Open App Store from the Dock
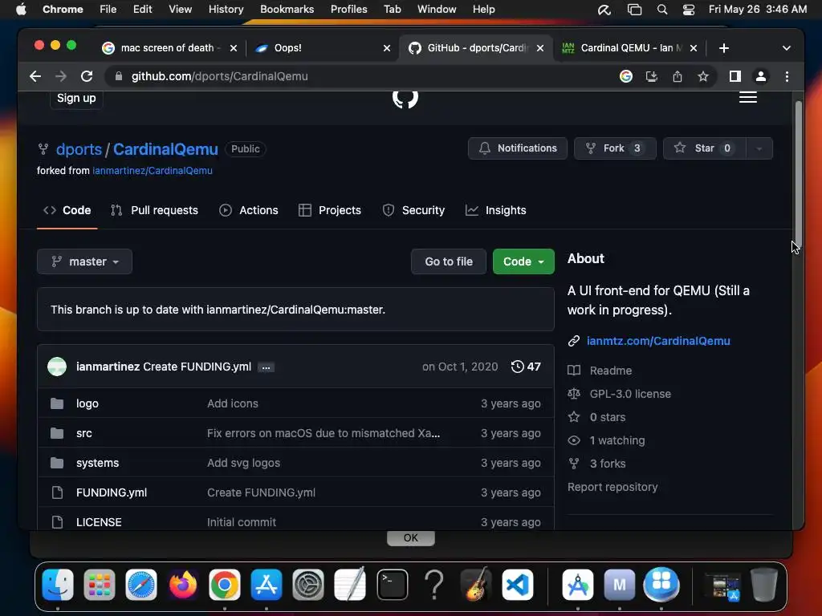The image size is (822, 616). click(x=267, y=584)
